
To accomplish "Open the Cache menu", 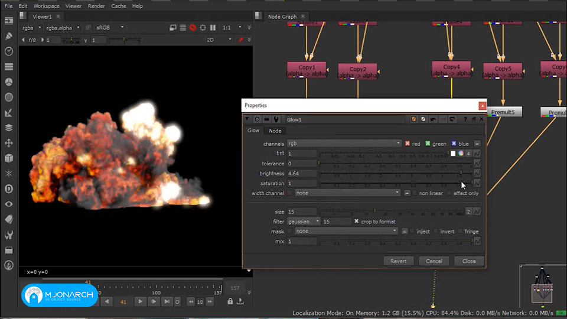I will 119,6.
